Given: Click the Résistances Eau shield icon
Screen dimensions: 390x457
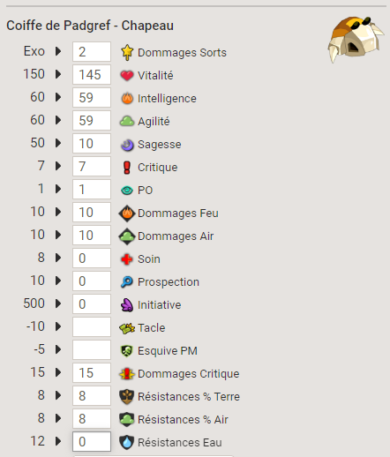Looking at the screenshot, I should [x=127, y=442].
